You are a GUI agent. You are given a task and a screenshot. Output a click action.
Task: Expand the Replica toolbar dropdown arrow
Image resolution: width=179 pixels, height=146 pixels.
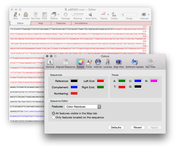click(58, 15)
